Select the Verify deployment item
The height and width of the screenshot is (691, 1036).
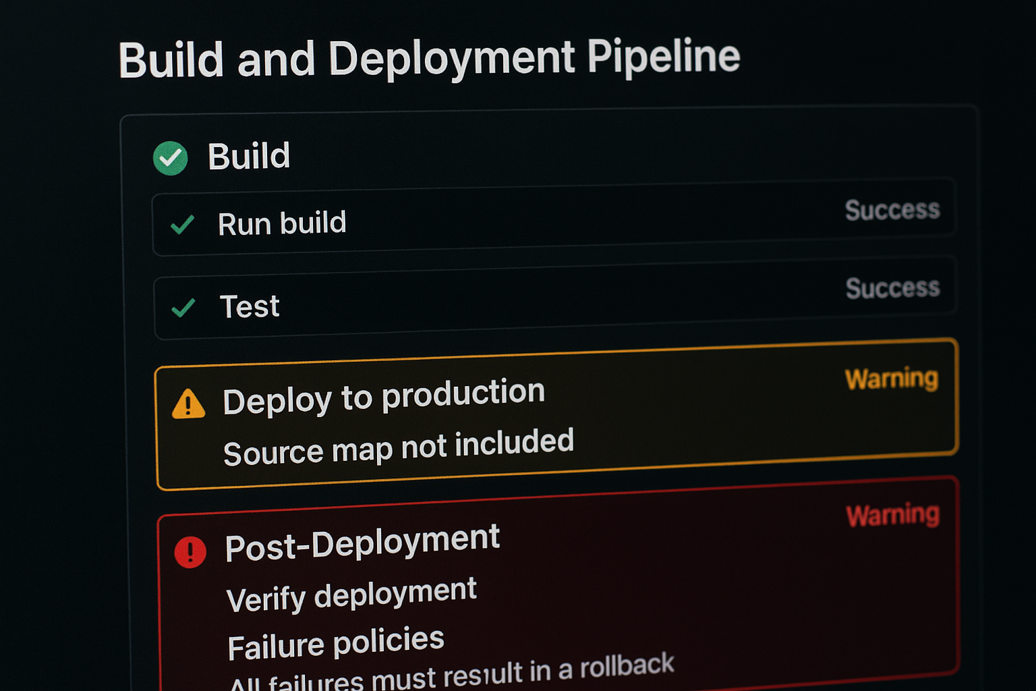[x=351, y=595]
